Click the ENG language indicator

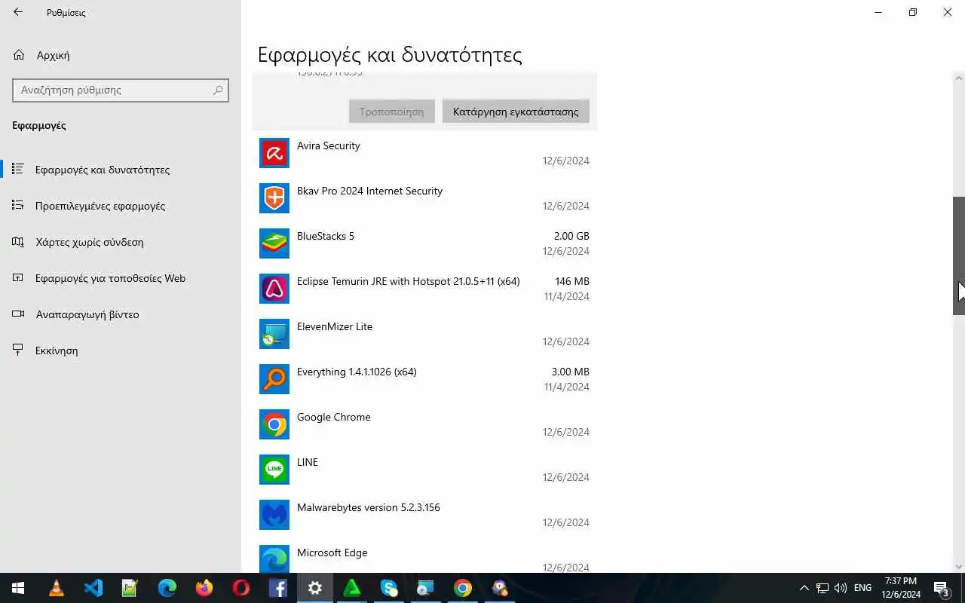click(x=862, y=588)
